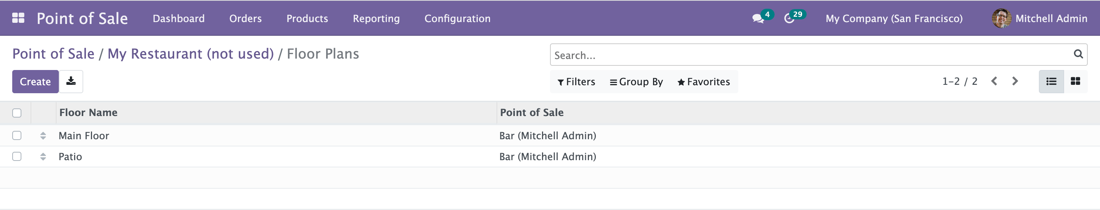Click the Main Floor drag handle
1100x210 pixels.
coord(43,135)
